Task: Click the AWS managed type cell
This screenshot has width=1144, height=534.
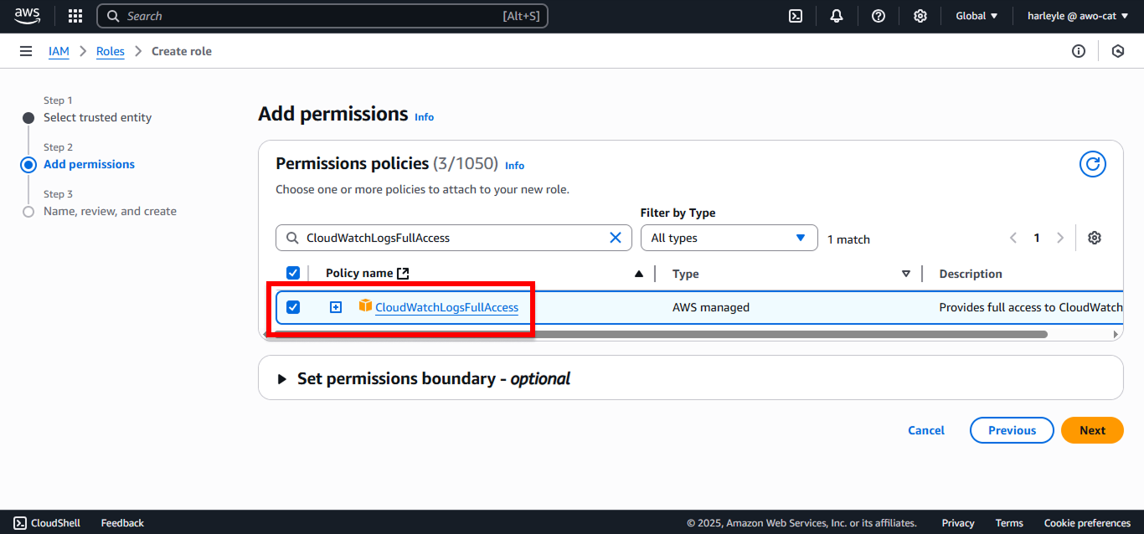Action: click(711, 307)
